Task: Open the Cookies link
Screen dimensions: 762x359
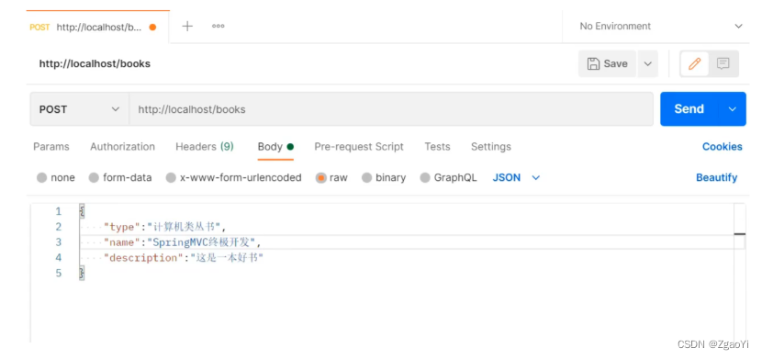Action: pos(723,147)
